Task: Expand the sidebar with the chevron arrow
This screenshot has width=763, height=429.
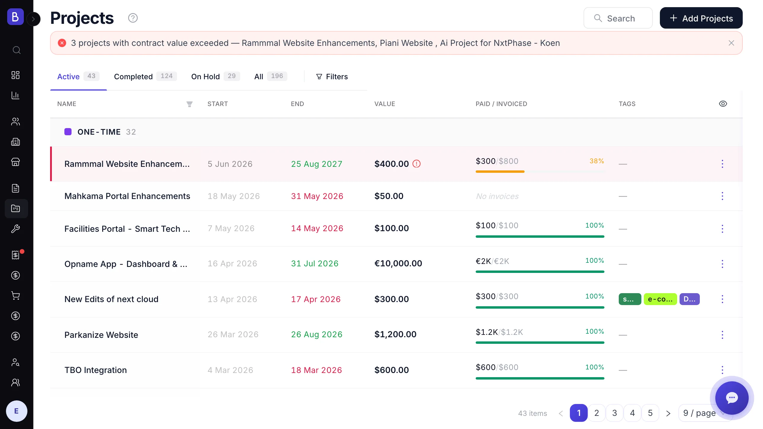Action: 33,19
